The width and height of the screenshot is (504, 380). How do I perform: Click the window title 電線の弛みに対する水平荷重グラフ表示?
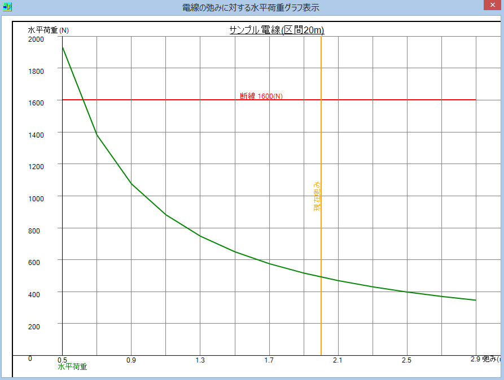coord(251,8)
